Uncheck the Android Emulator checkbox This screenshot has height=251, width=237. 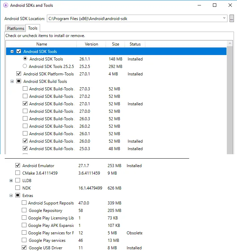[18, 165]
